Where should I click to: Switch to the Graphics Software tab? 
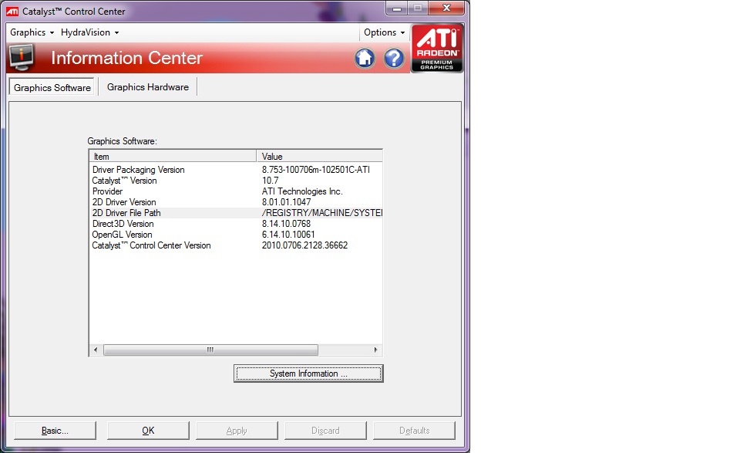tap(52, 88)
